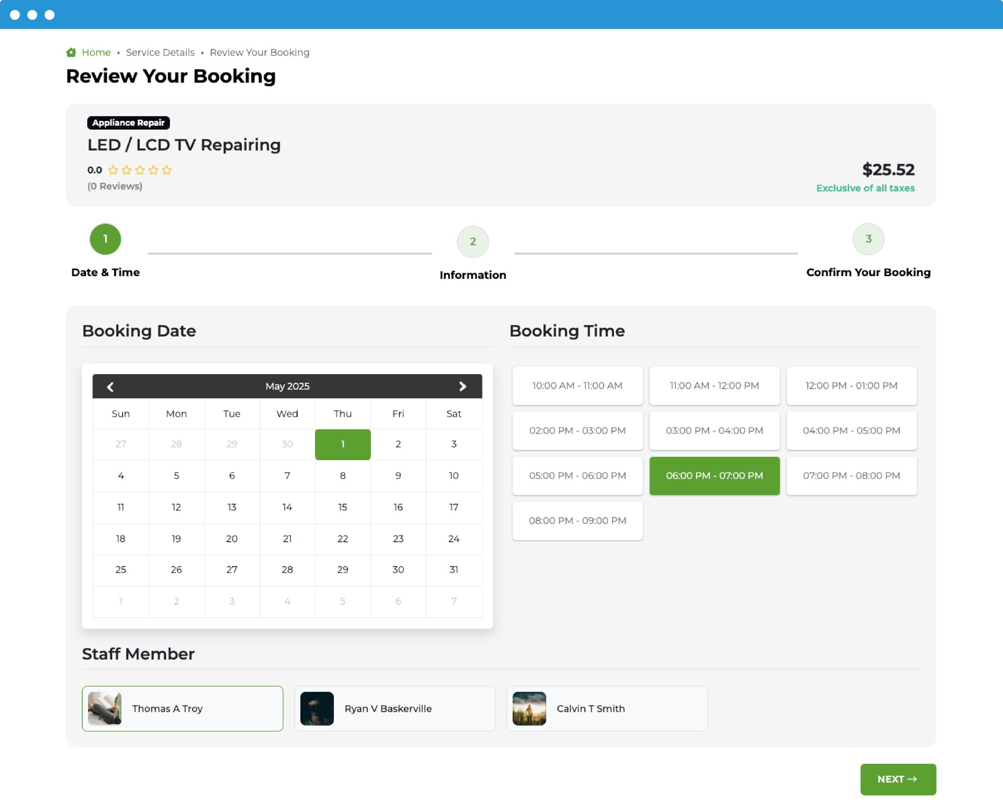Click the NEXT button
The image size is (1003, 802).
tap(897, 779)
